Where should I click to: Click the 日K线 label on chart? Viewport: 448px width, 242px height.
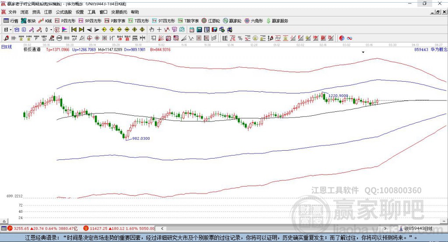[7, 47]
